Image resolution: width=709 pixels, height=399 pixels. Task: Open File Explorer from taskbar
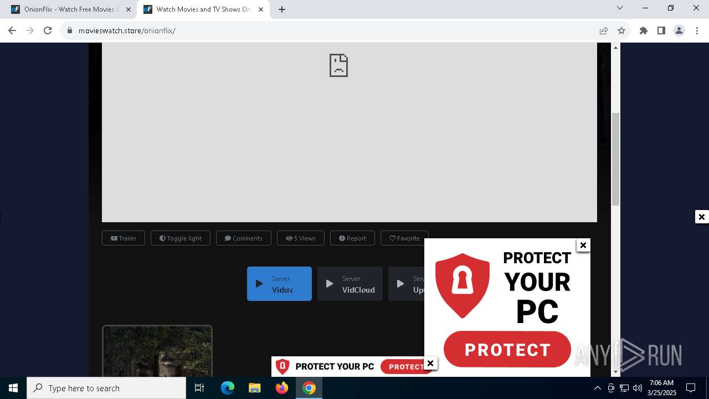[254, 388]
